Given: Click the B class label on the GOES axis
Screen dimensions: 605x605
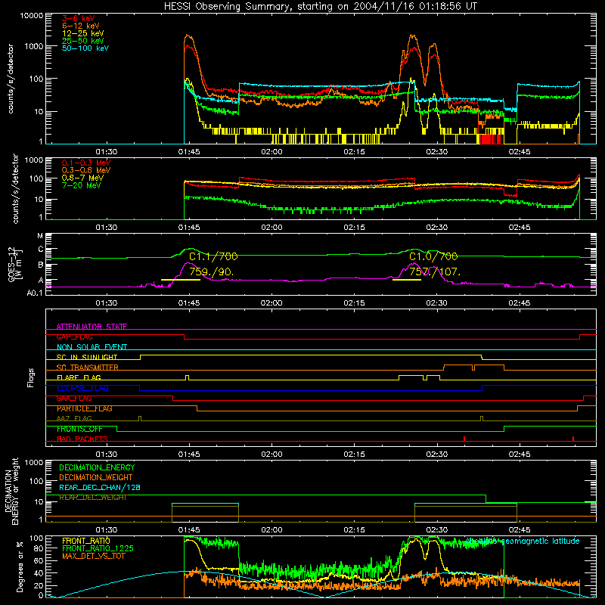Looking at the screenshot, I should (x=41, y=265).
